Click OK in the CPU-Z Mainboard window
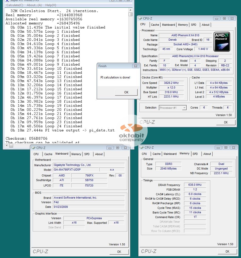 point(119,252)
